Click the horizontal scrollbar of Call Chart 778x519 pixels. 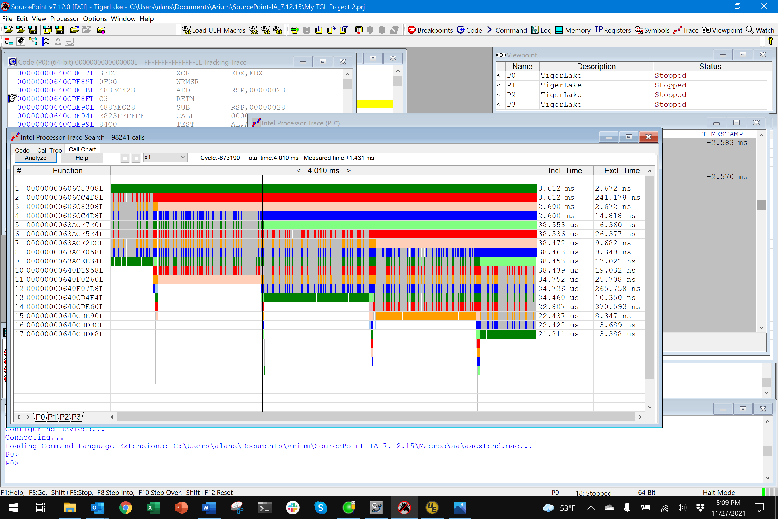coord(376,417)
